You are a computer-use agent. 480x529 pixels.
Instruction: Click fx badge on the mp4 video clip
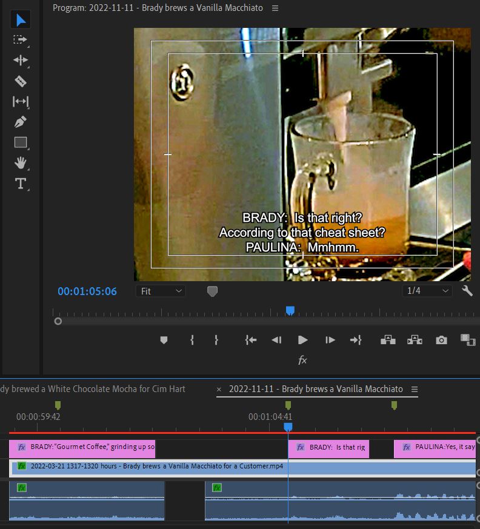(22, 466)
